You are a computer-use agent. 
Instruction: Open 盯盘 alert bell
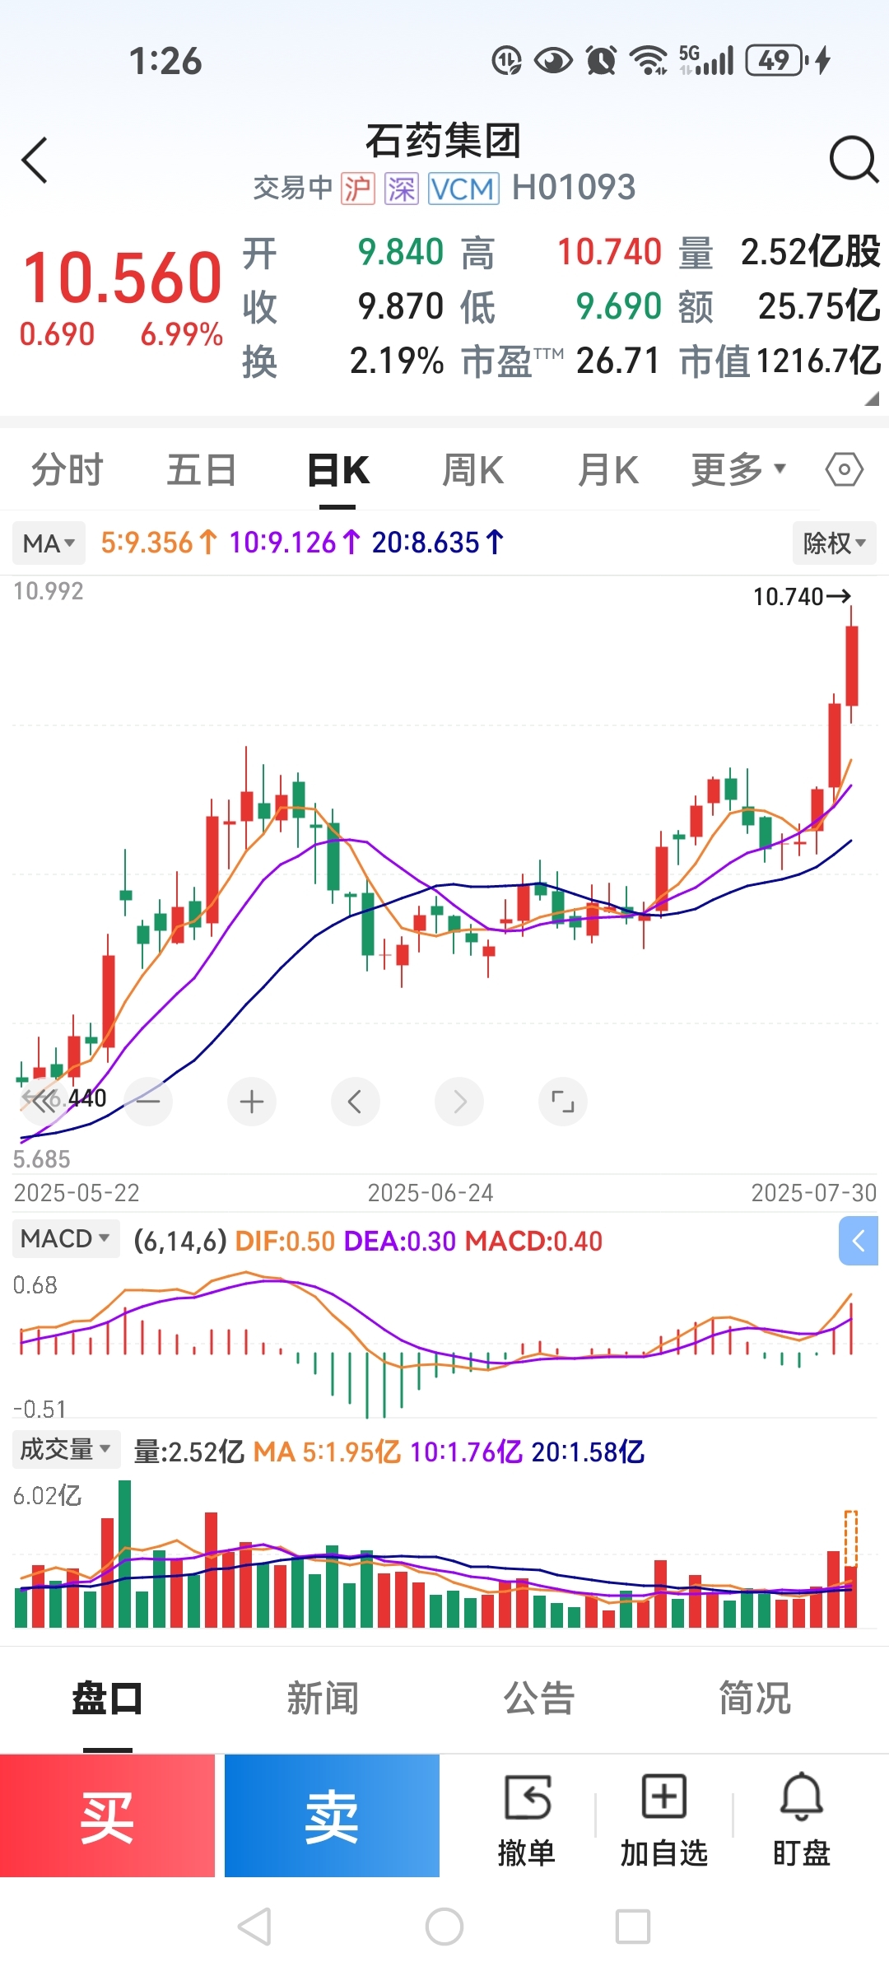tap(801, 1821)
